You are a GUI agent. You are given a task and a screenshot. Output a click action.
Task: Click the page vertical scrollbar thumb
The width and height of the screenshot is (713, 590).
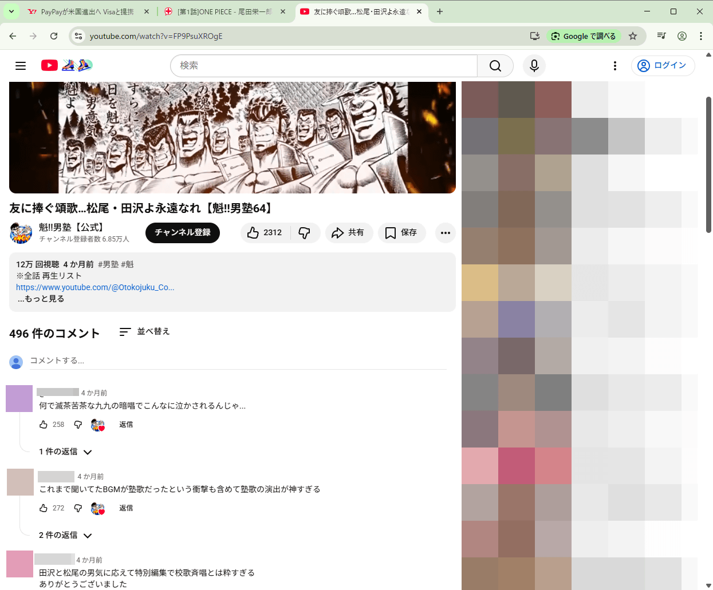click(708, 165)
